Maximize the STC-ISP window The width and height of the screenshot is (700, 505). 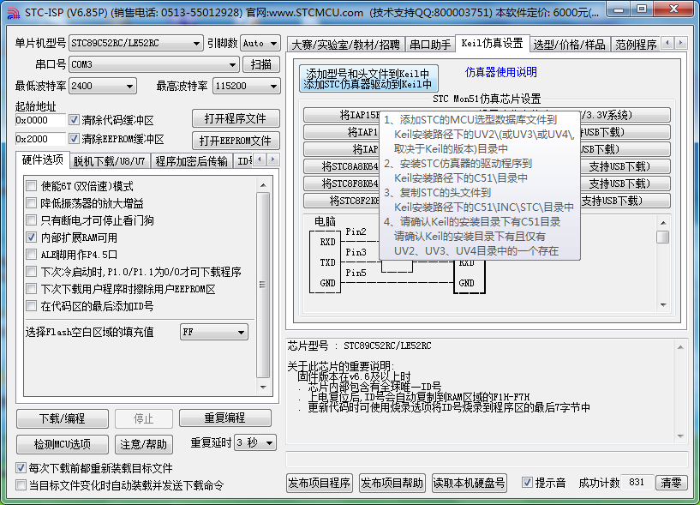[x=642, y=9]
